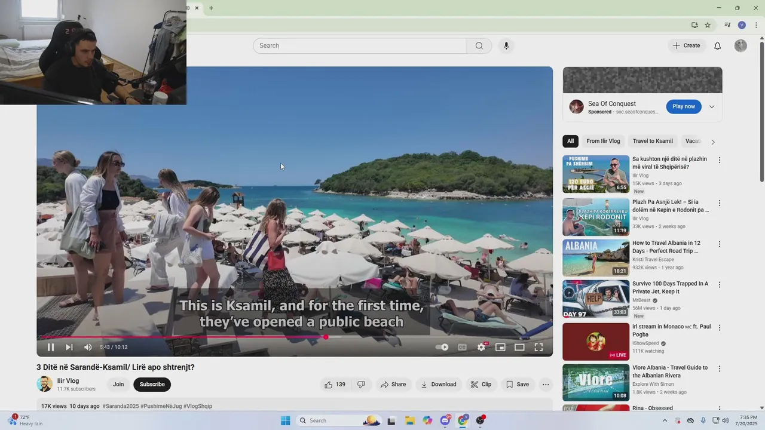Open the YouTube account avatar menu
This screenshot has width=765, height=430.
pyautogui.click(x=740, y=45)
